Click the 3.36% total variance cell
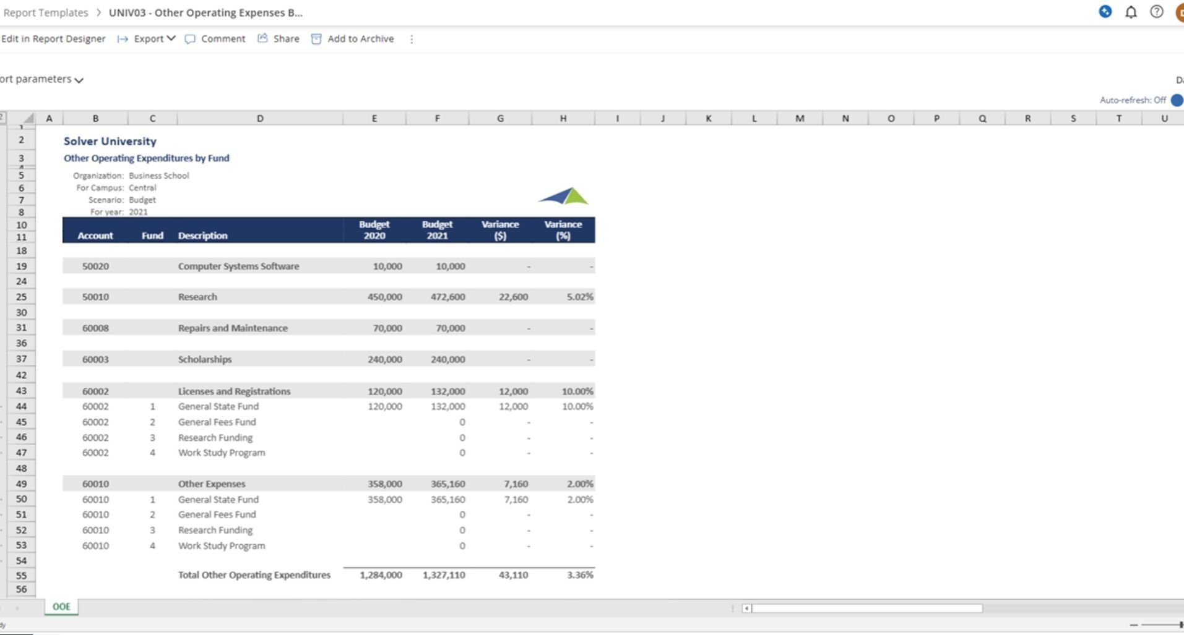This screenshot has height=635, width=1184. (x=580, y=575)
